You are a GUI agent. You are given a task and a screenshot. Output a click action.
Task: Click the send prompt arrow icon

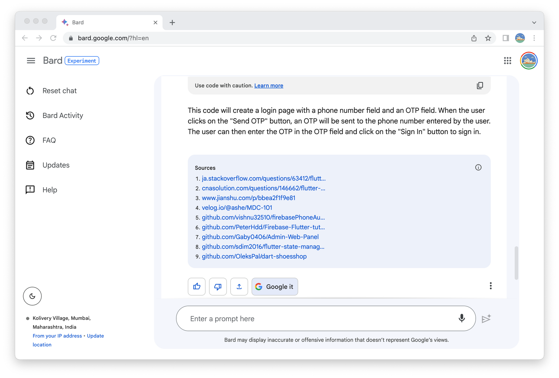(x=486, y=319)
